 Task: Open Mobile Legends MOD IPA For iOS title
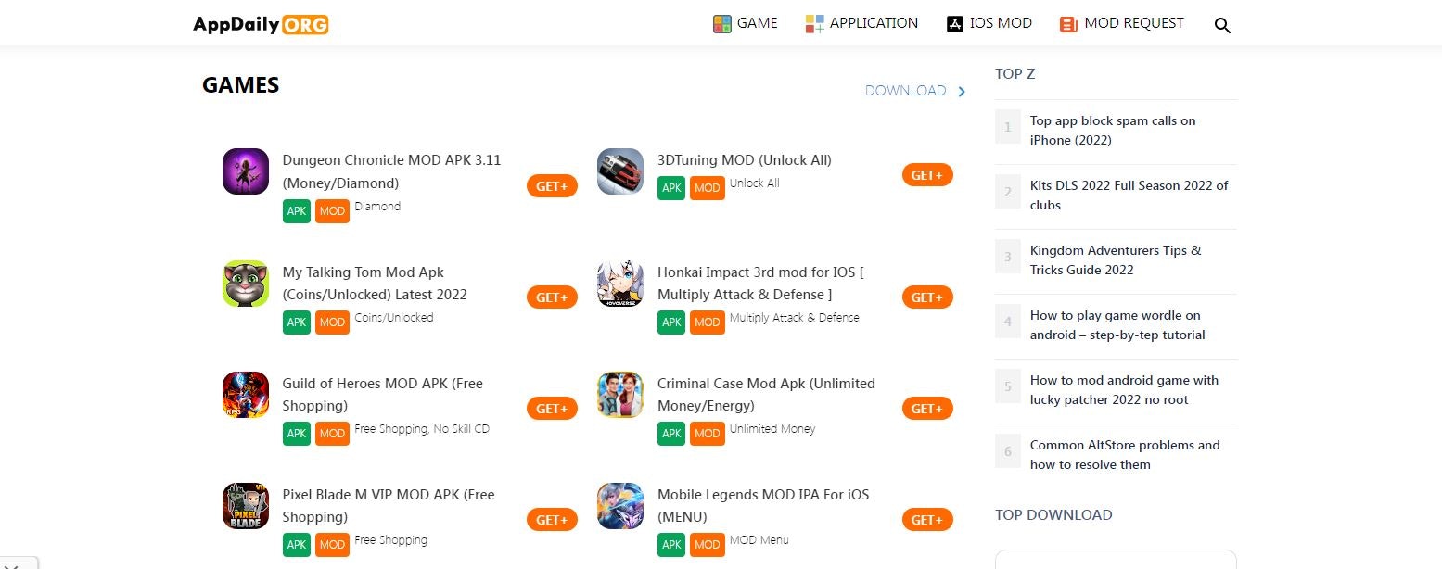pos(763,506)
